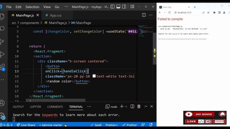The width and height of the screenshot is (230, 129).
Task: Show hidden menus via title bar ellipsis
Action: point(66,7)
